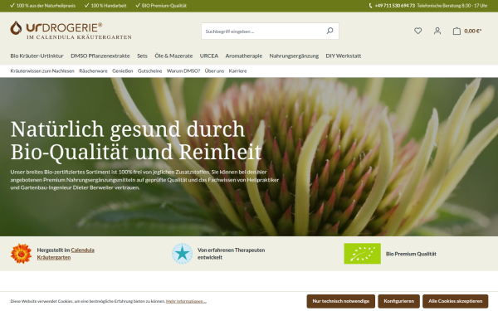The image size is (498, 311).
Task: Open the Über uns link
Action: point(214,70)
